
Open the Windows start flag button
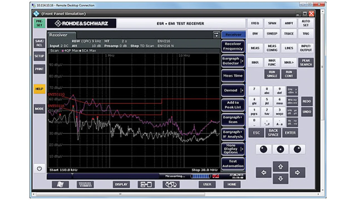coord(60,184)
